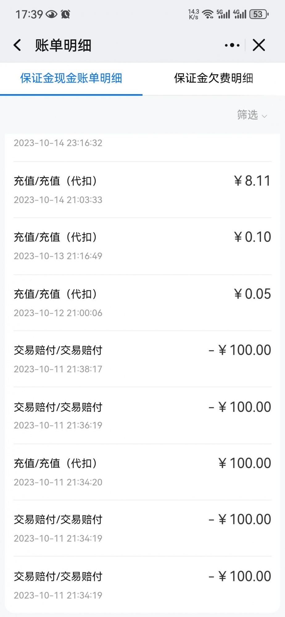Switch to 保证金欠费明细 tab

(214, 78)
